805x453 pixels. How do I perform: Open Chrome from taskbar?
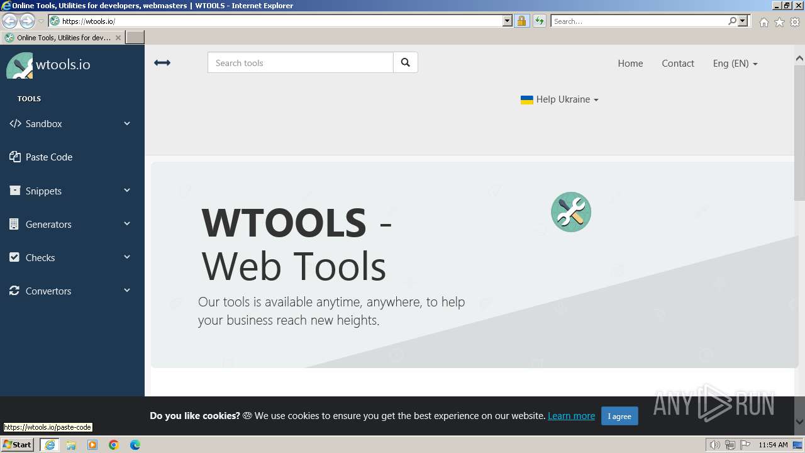(114, 445)
